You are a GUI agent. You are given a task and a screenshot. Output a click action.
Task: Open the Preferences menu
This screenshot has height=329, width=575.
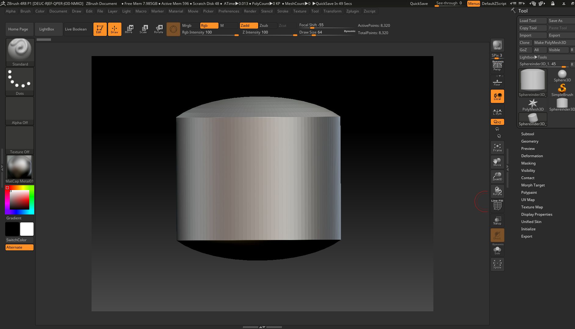click(229, 11)
